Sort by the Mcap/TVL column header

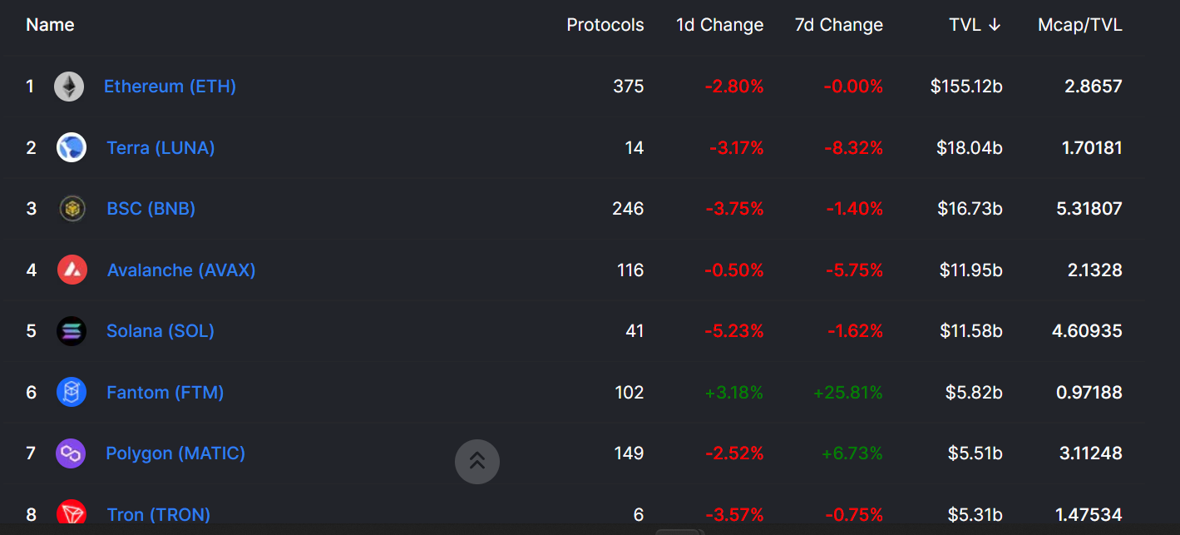[x=1079, y=25]
